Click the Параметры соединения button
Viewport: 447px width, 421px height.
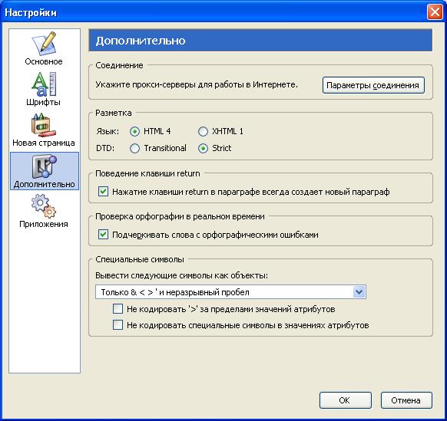[x=373, y=85]
